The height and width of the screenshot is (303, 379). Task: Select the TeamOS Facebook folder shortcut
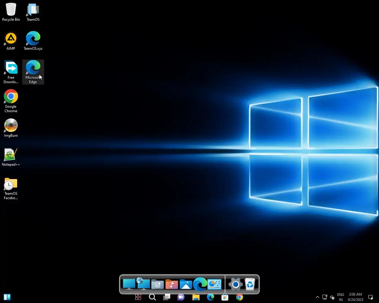click(x=11, y=188)
